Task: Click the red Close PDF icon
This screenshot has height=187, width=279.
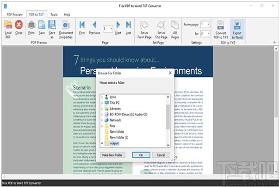Action: pyautogui.click(x=19, y=27)
